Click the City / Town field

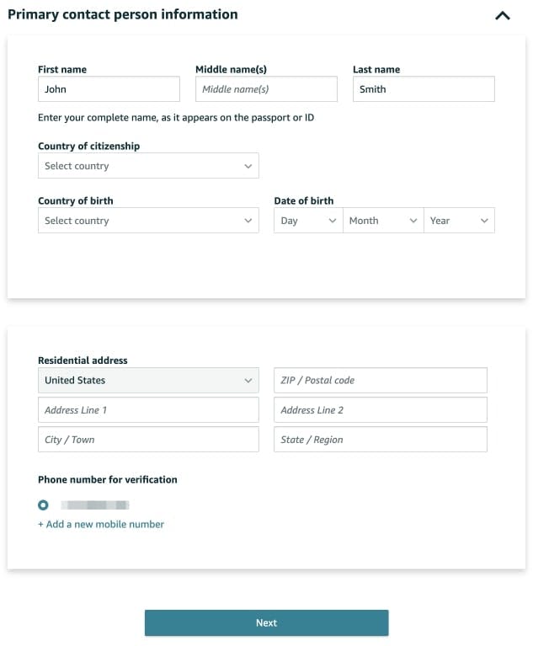click(148, 440)
